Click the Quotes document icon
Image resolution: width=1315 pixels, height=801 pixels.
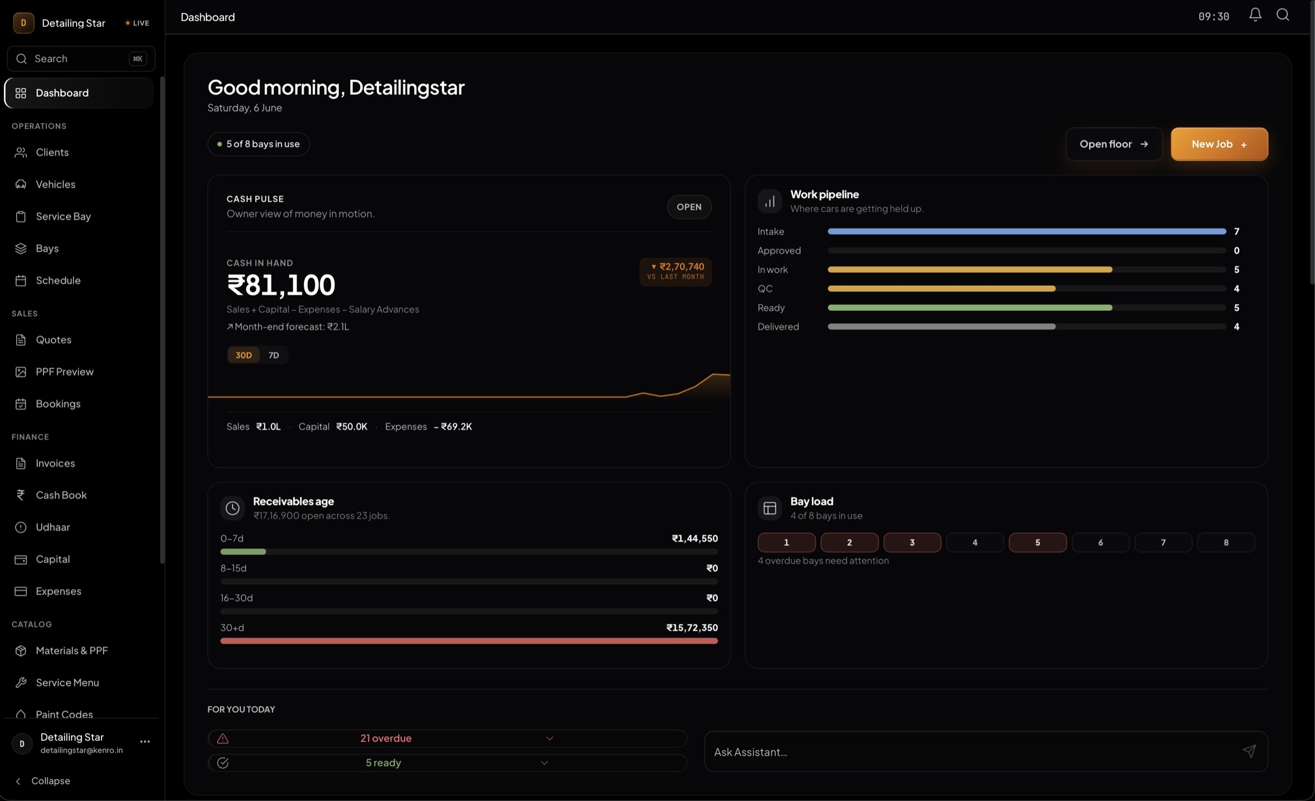21,340
